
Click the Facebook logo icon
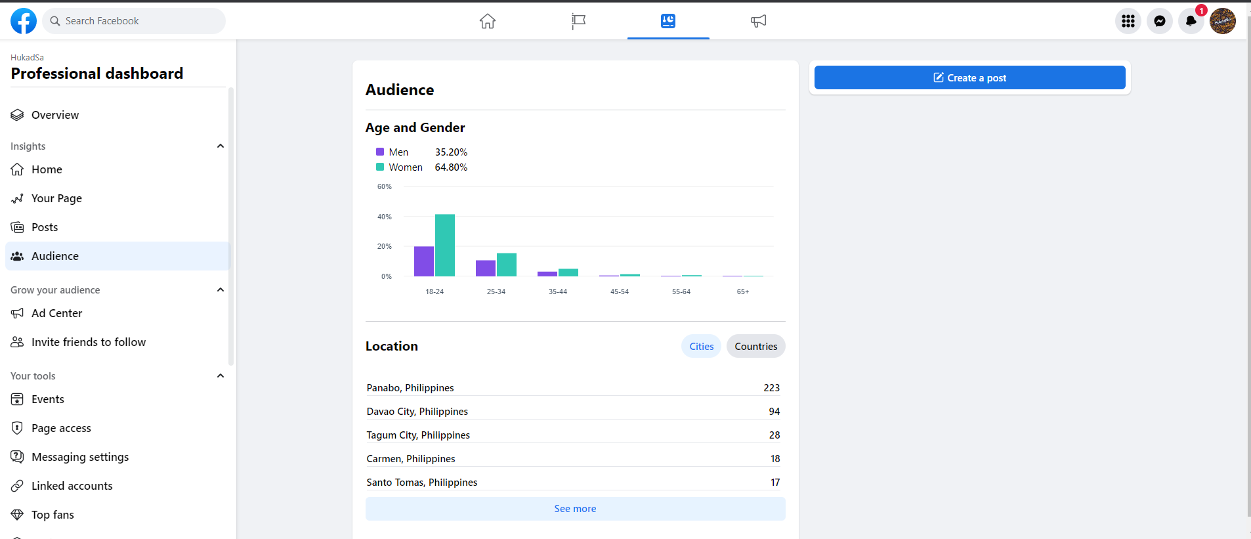[24, 21]
